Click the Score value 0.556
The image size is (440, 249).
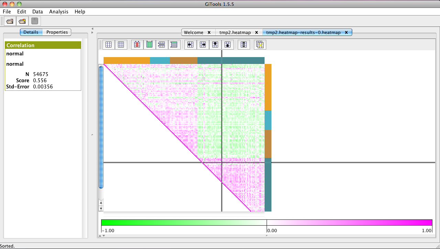(x=40, y=80)
